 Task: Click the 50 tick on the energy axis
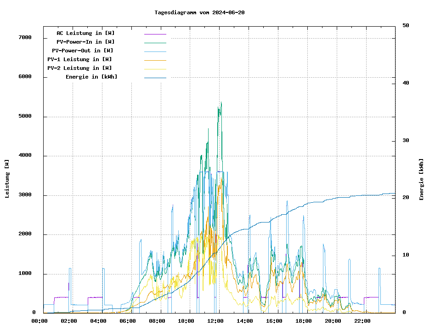pyautogui.click(x=406, y=26)
